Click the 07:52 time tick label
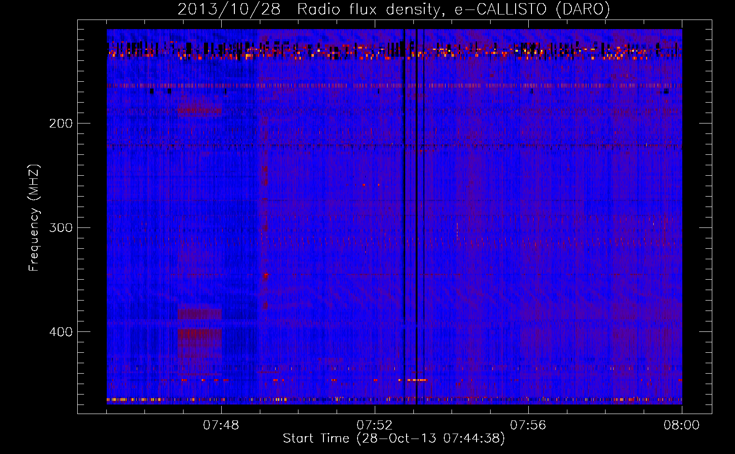This screenshot has width=735, height=454. (375, 425)
